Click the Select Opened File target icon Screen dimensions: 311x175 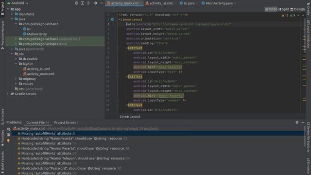[x=76, y=3]
